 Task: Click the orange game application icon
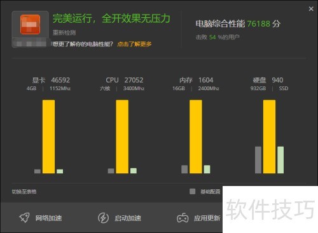pyautogui.click(x=30, y=24)
